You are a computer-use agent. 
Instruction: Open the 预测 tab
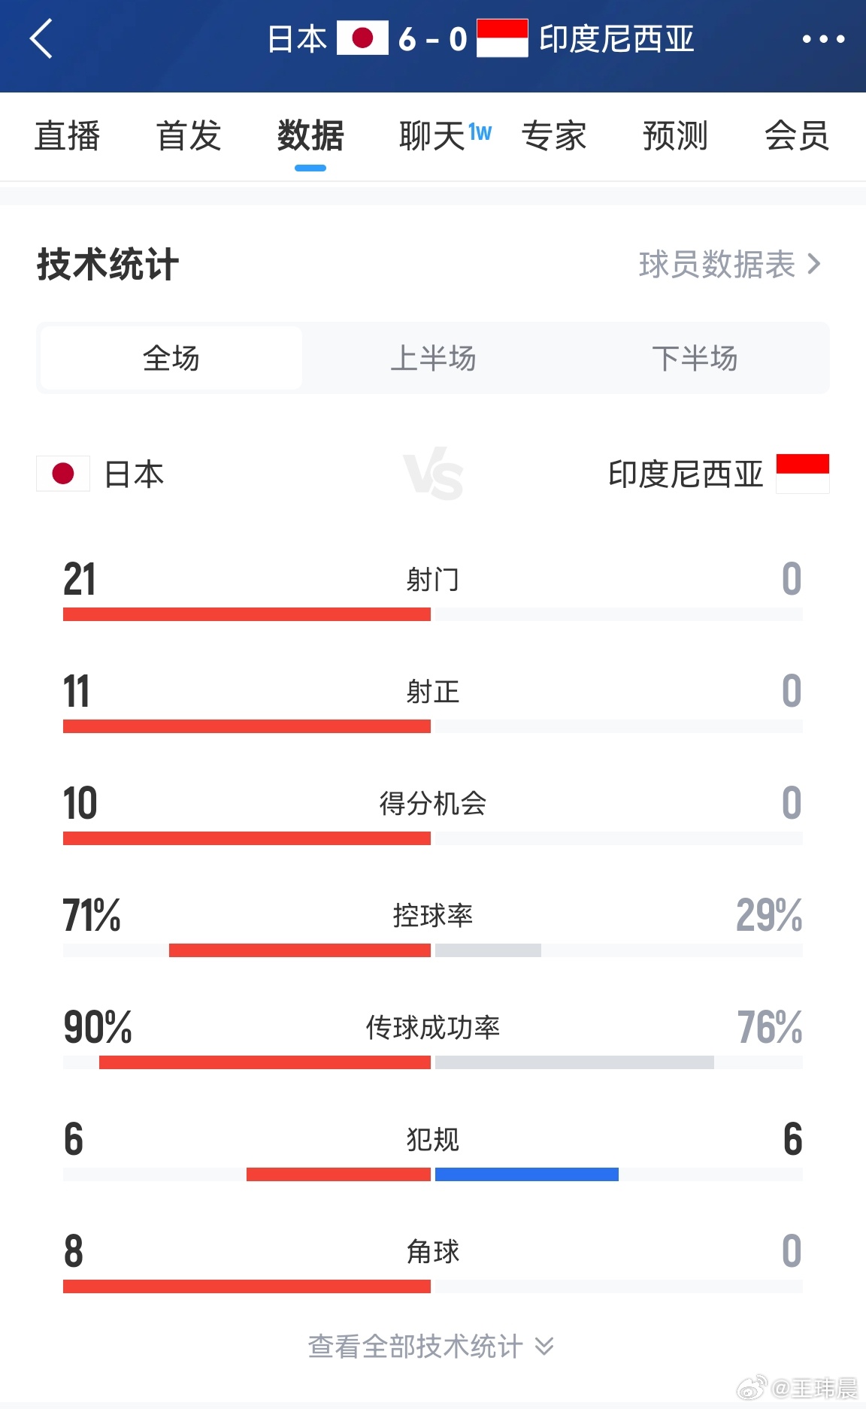tap(674, 136)
